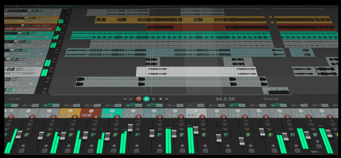Invert phase on the white mixer strip

pos(205,146)
